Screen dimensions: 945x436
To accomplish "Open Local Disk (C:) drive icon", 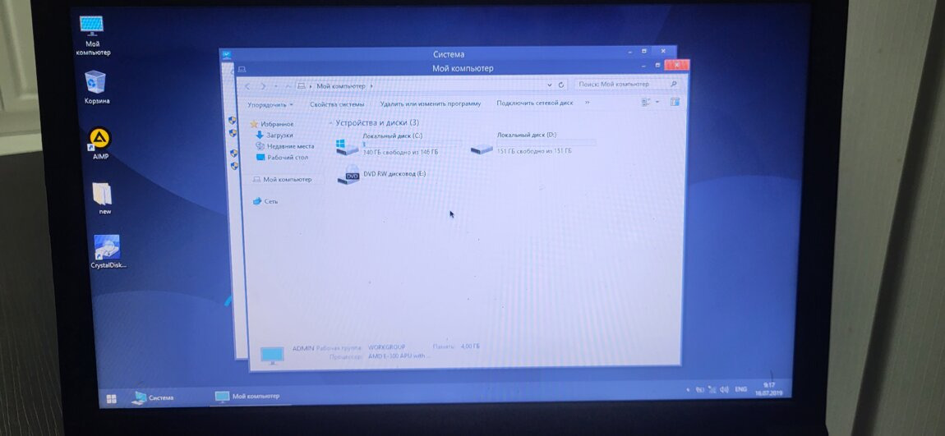I will tap(348, 147).
